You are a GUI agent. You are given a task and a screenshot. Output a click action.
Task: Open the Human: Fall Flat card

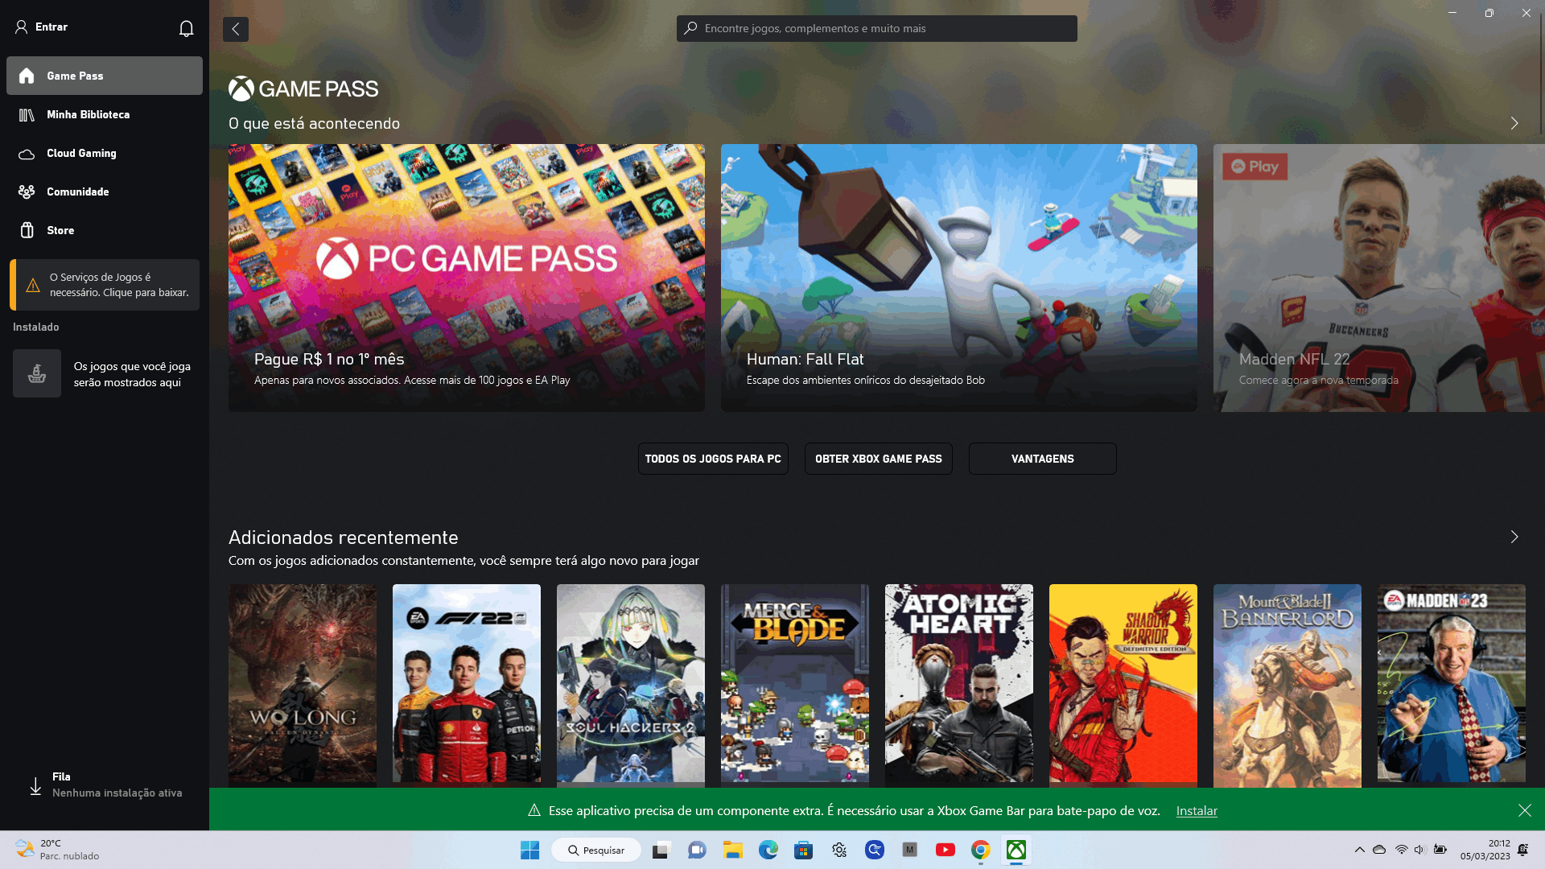pos(959,278)
